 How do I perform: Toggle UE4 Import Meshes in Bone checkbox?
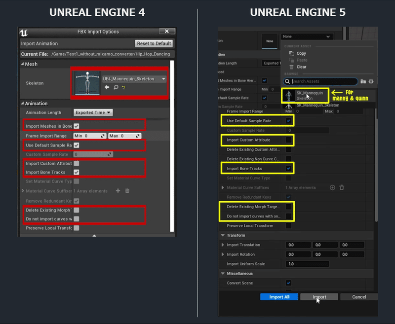77,126
